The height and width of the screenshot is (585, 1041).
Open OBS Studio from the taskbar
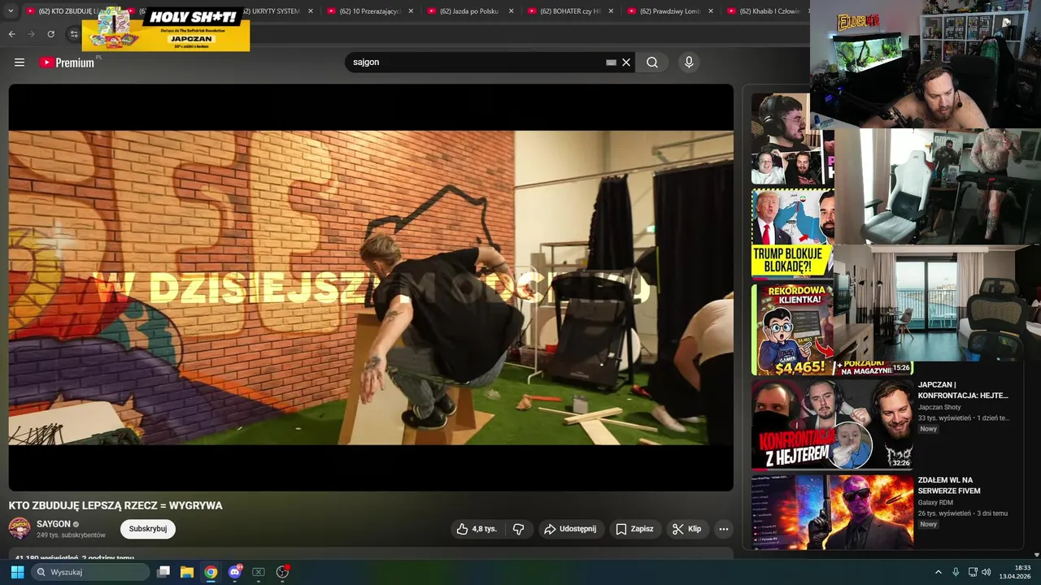[x=282, y=572]
